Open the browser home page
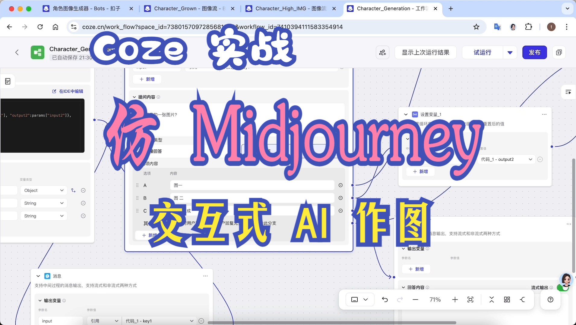Screen dimensions: 576x325 (55, 27)
